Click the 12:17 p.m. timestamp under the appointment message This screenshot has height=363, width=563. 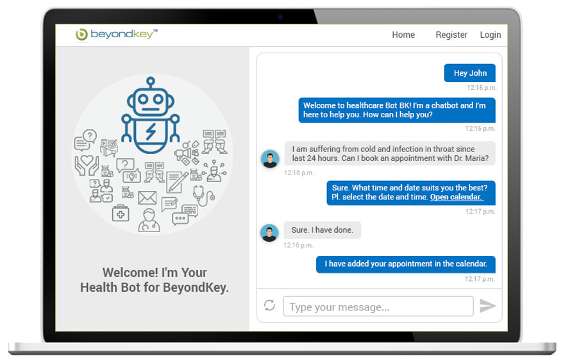(480, 279)
